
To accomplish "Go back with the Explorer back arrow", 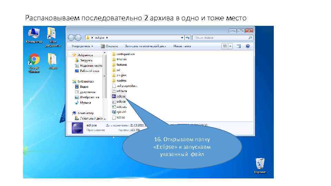I will pos(71,38).
